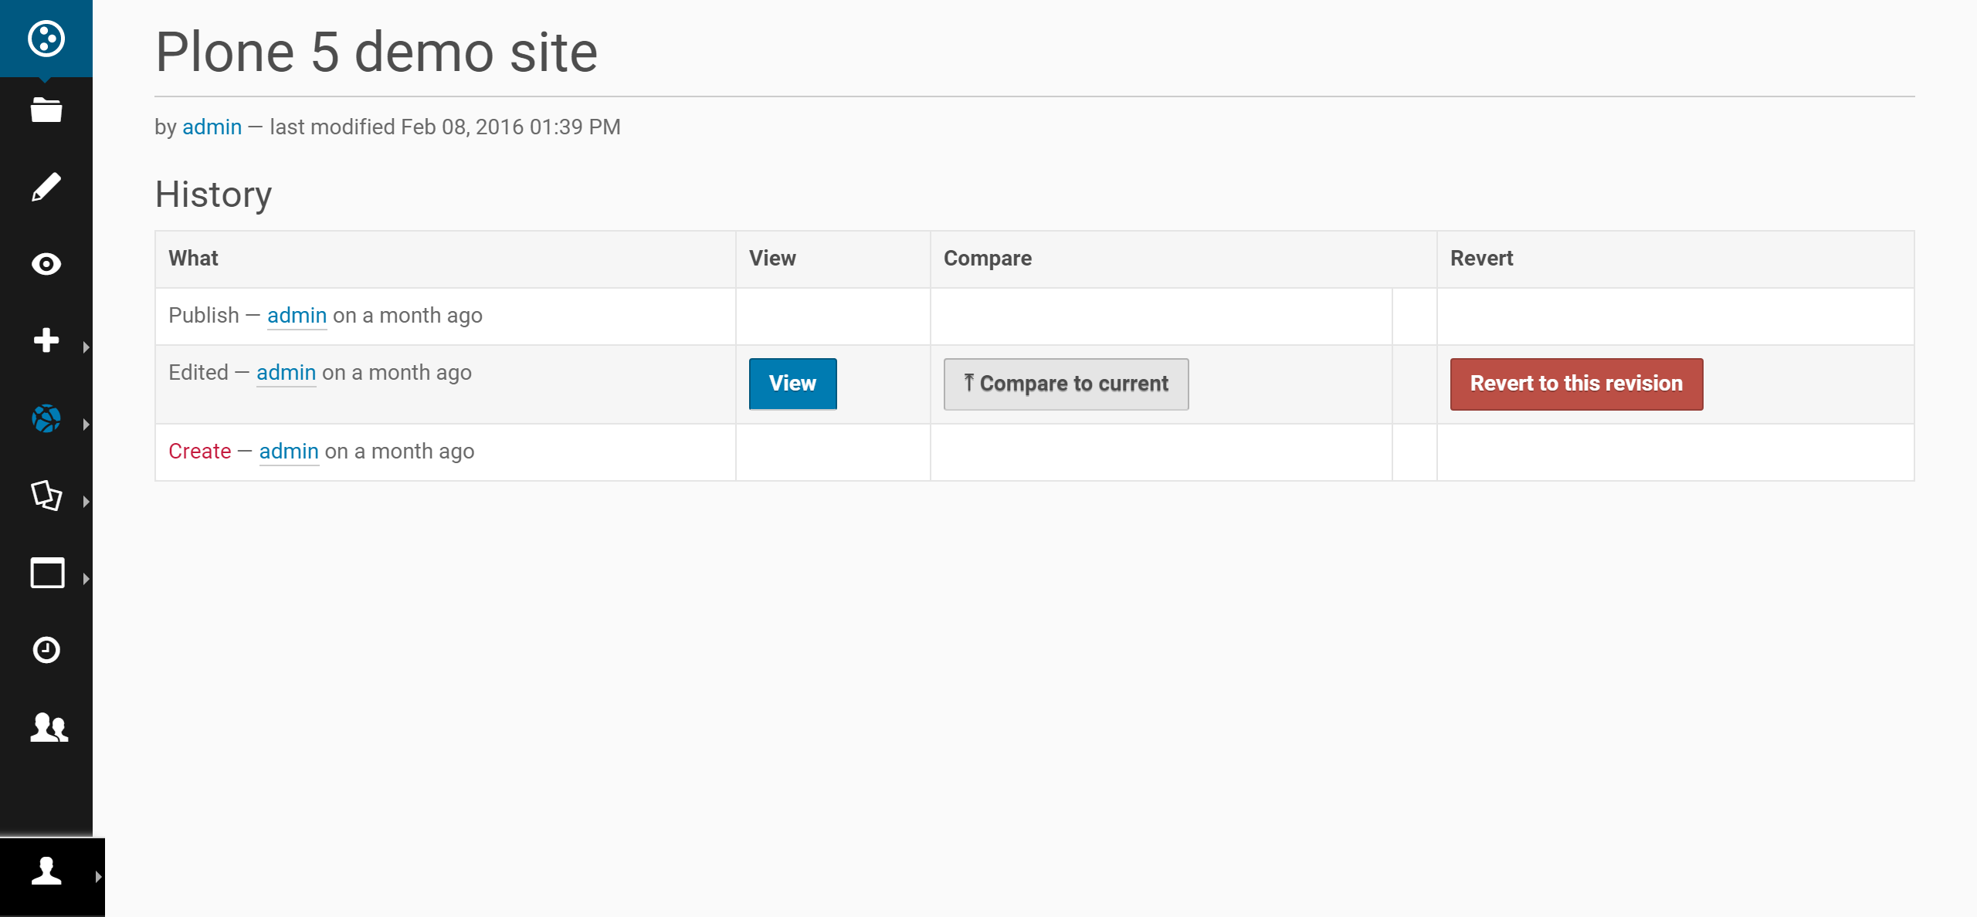Screen dimensions: 1977x917
Task: Open the Contents folder icon
Action: [46, 110]
